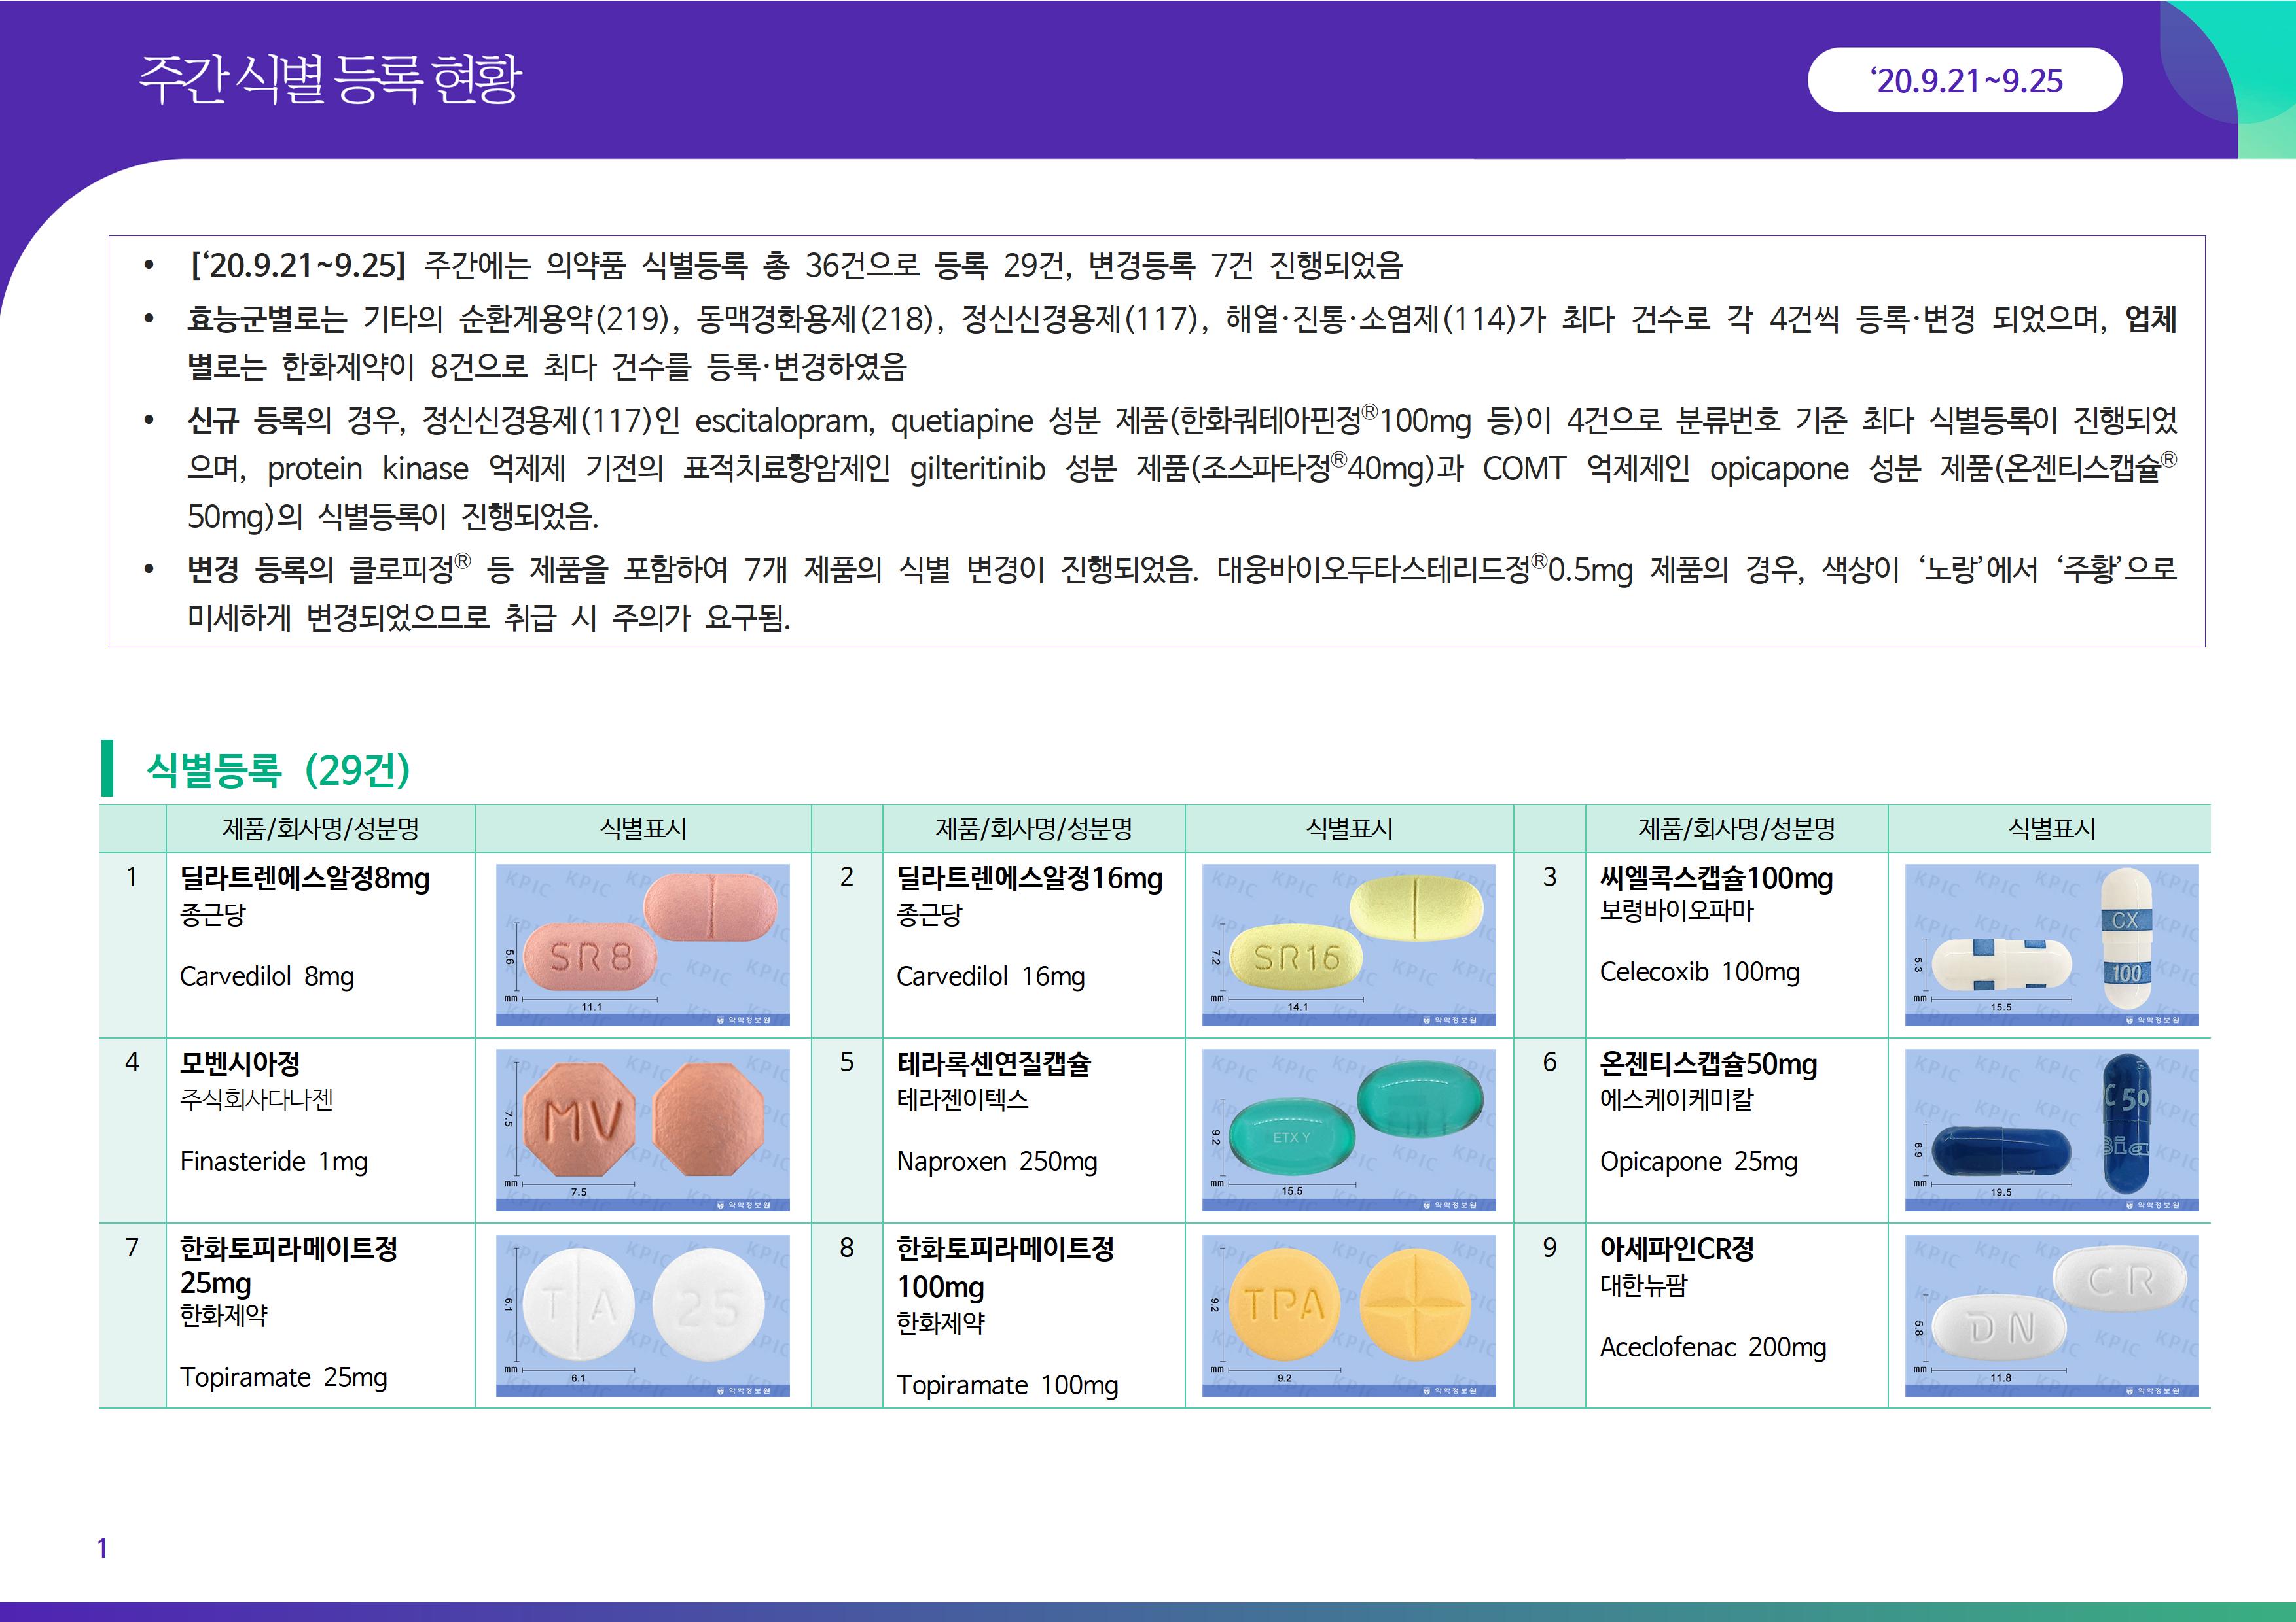
Task: Click the MV octagonal tablet image
Action: pyautogui.click(x=642, y=1130)
